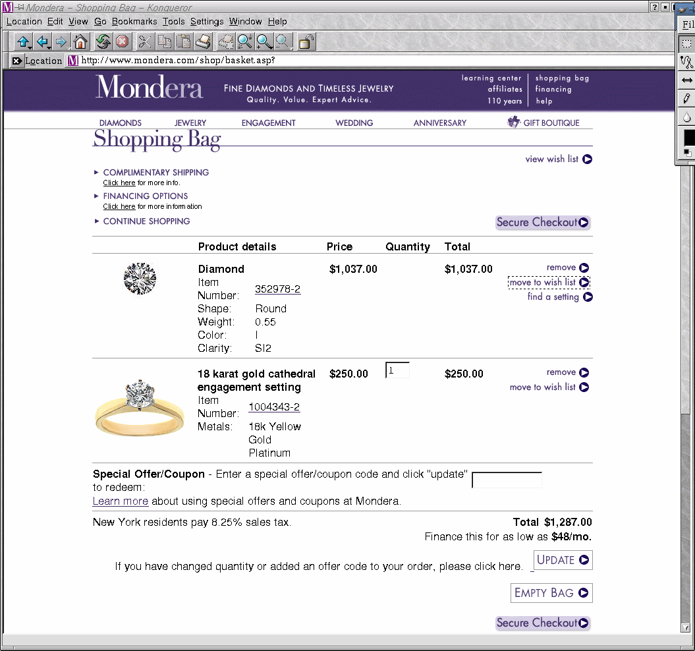Click the bottom Secure Checkout button
695x651 pixels.
pos(543,623)
